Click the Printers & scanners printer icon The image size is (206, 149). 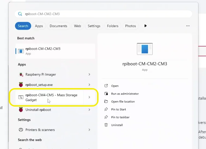[21, 130]
